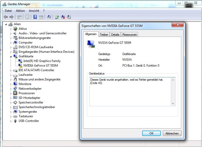Image resolution: width=202 pixels, height=147 pixels.
Task: Open the Aktion menu
Action: coord(20,11)
